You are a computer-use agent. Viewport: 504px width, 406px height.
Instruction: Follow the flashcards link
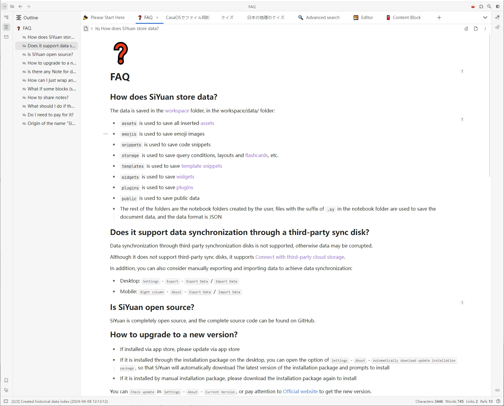[x=257, y=155]
